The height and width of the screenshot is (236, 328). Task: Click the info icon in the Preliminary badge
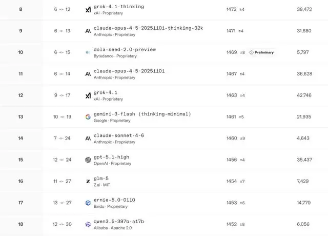point(251,52)
